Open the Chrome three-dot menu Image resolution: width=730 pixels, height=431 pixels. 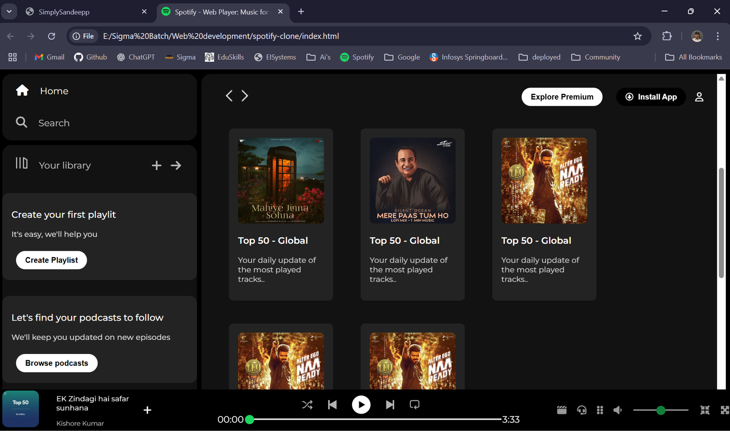tap(718, 36)
